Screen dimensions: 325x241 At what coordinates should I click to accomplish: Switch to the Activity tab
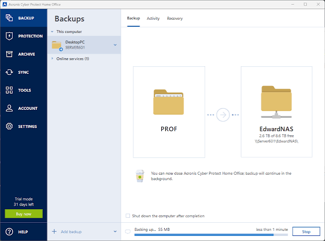[153, 18]
